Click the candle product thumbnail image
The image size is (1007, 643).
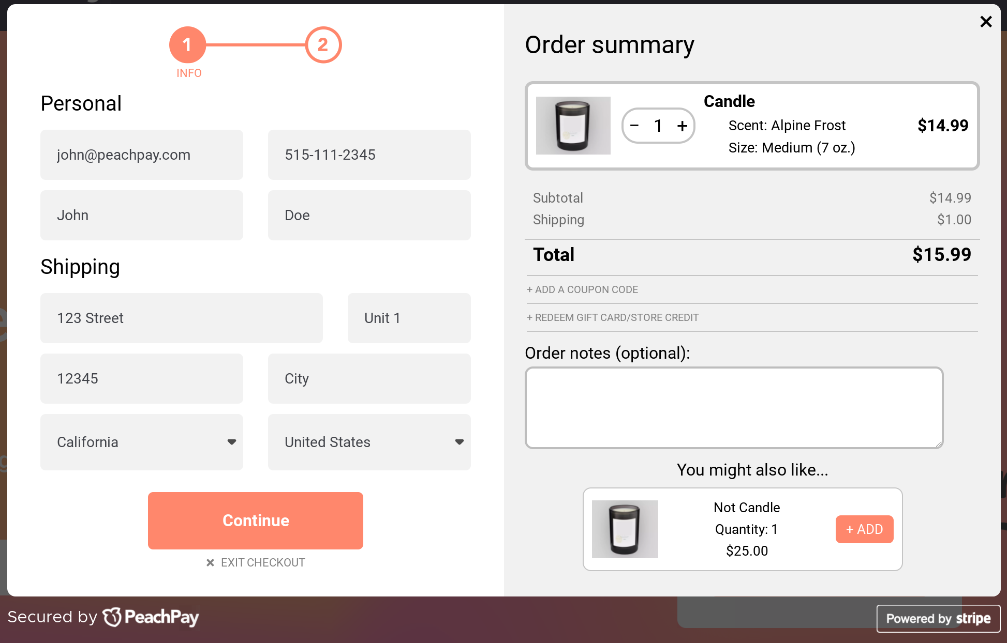click(x=572, y=125)
